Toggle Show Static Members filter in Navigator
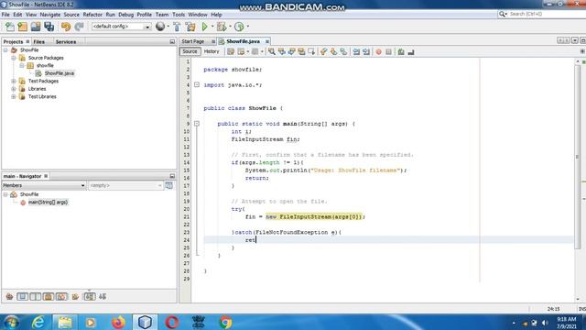The image size is (586, 330). tap(36, 297)
